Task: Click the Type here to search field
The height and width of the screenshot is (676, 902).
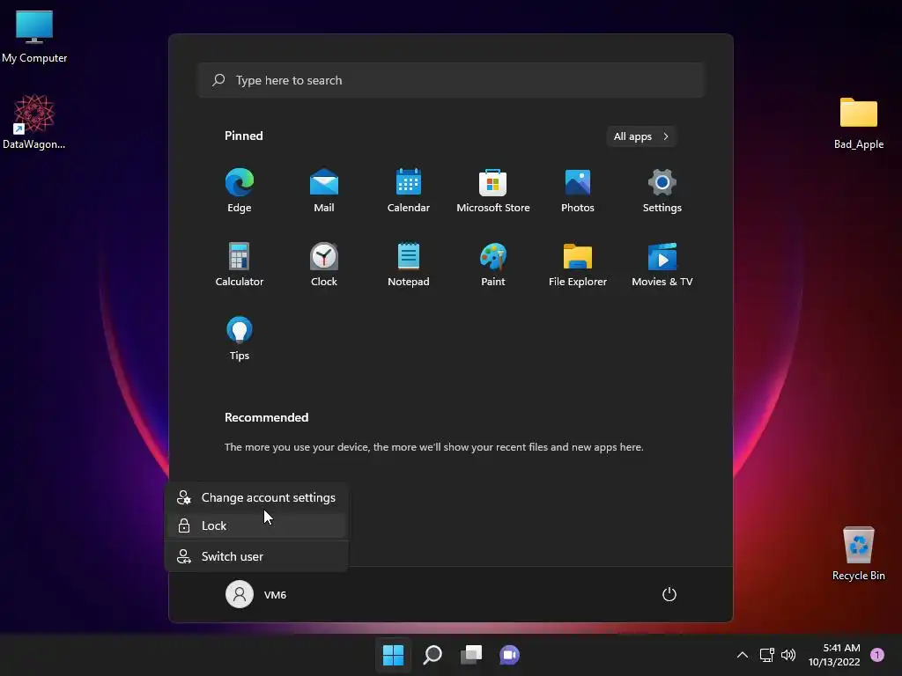Action: click(x=451, y=80)
